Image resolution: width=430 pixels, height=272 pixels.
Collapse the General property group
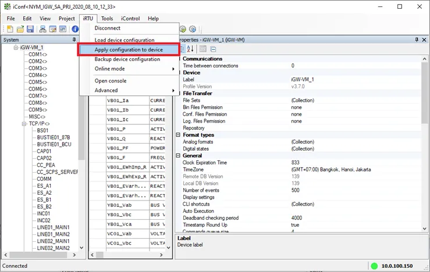click(x=178, y=156)
